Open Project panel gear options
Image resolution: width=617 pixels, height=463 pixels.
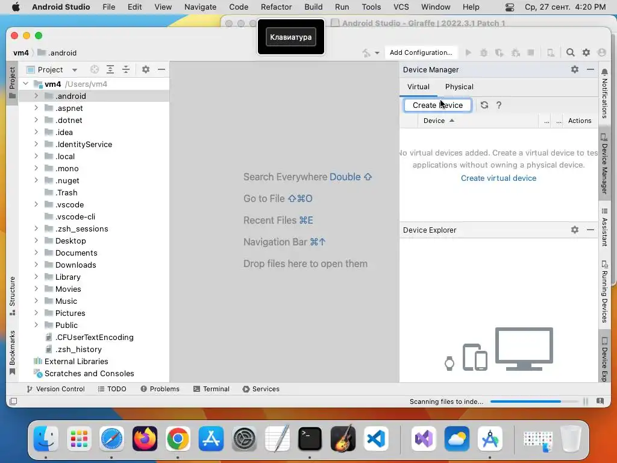[x=146, y=70]
